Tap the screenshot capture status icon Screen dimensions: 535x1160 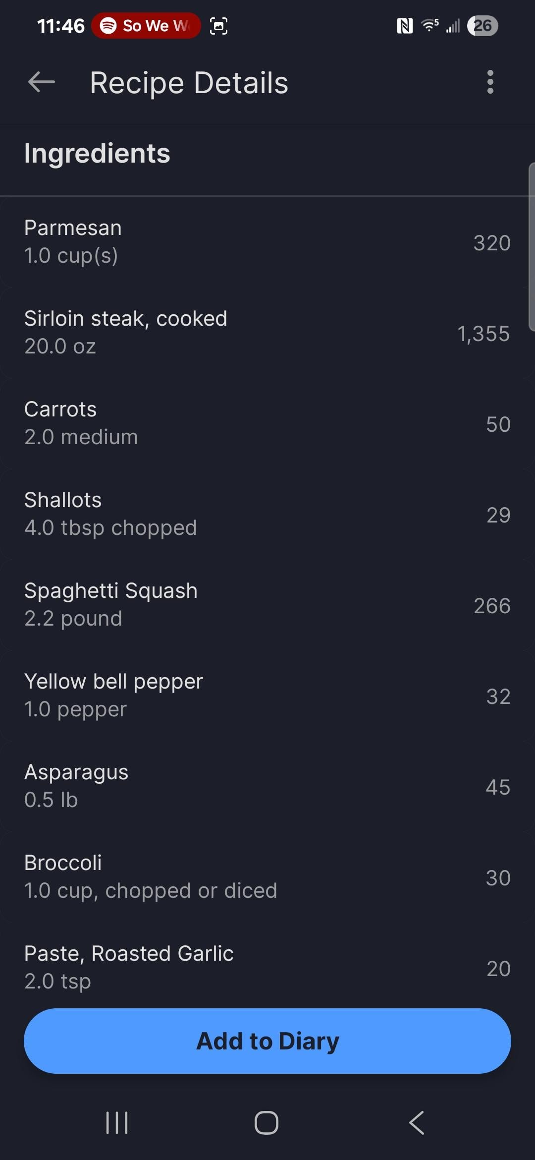pos(218,26)
